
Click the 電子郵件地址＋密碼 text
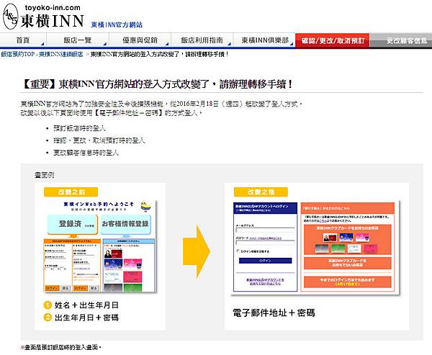(x=274, y=313)
